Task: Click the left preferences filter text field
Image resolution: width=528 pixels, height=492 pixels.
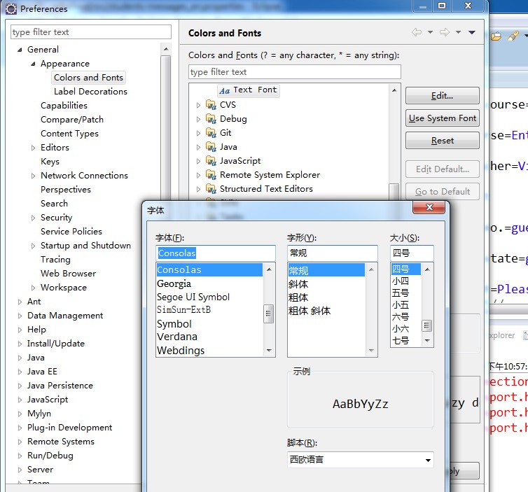Action: pos(91,32)
